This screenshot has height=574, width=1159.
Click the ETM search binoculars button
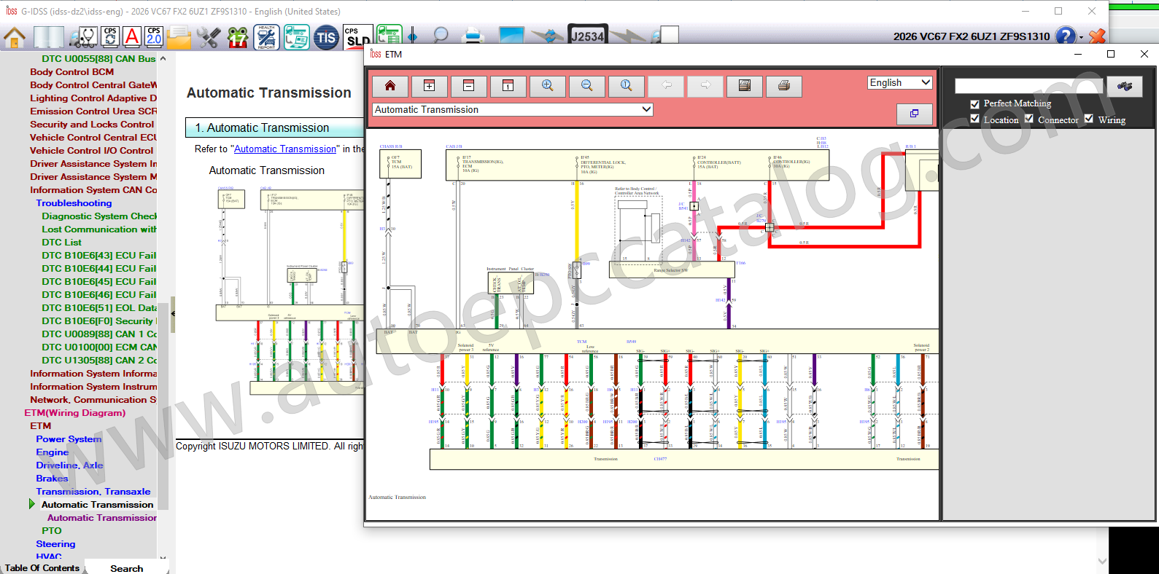[1125, 86]
